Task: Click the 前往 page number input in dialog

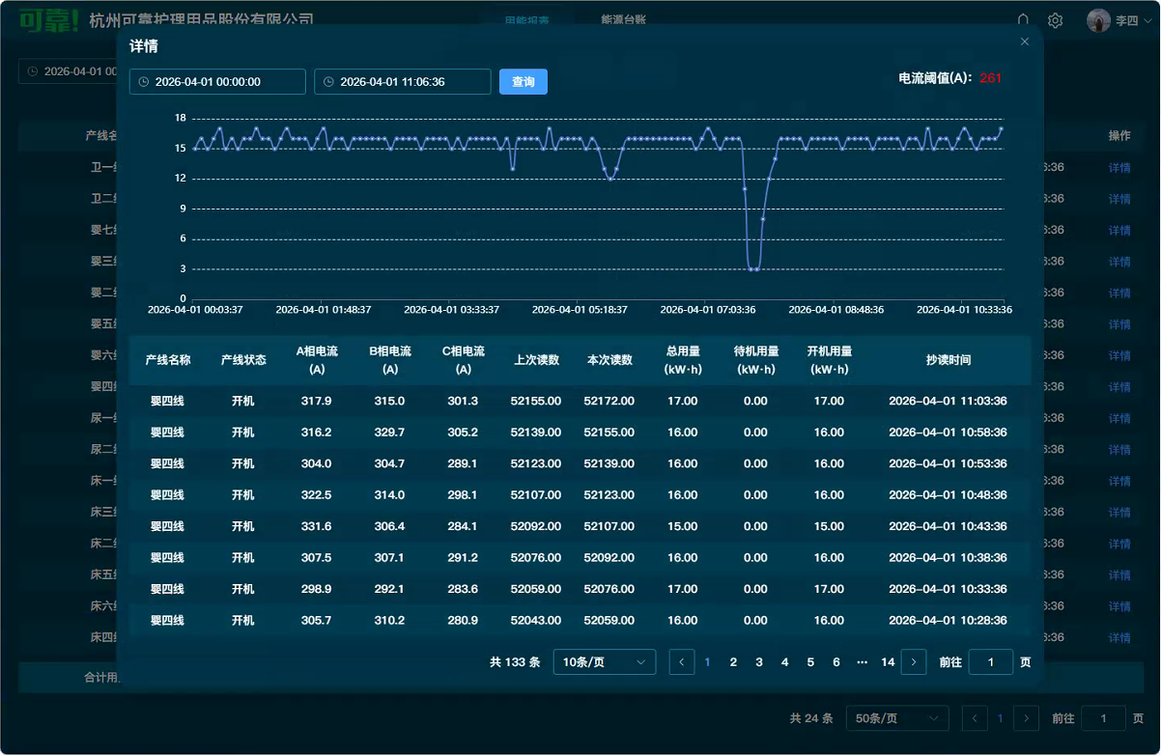Action: pyautogui.click(x=990, y=662)
